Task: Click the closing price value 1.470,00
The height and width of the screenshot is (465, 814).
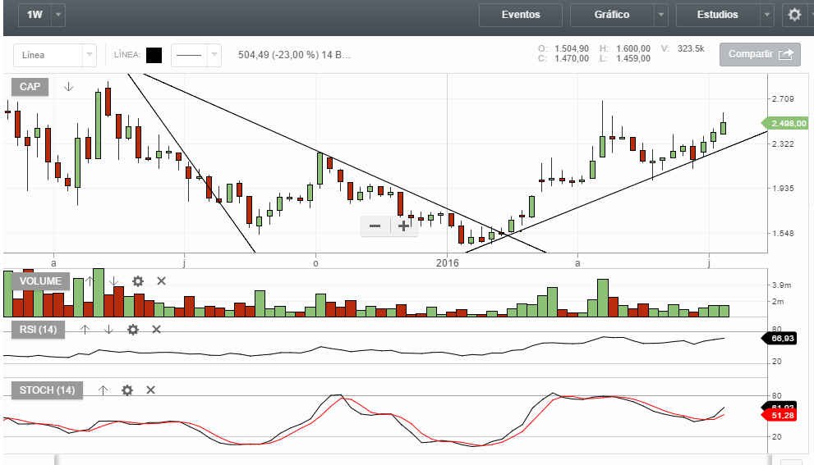Action: pyautogui.click(x=572, y=58)
